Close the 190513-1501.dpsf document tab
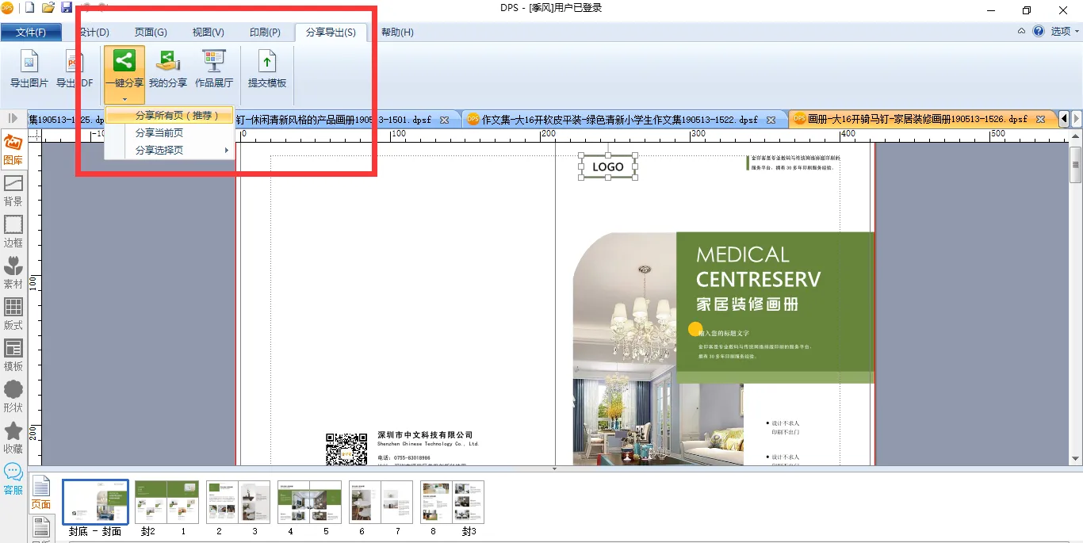 [444, 120]
